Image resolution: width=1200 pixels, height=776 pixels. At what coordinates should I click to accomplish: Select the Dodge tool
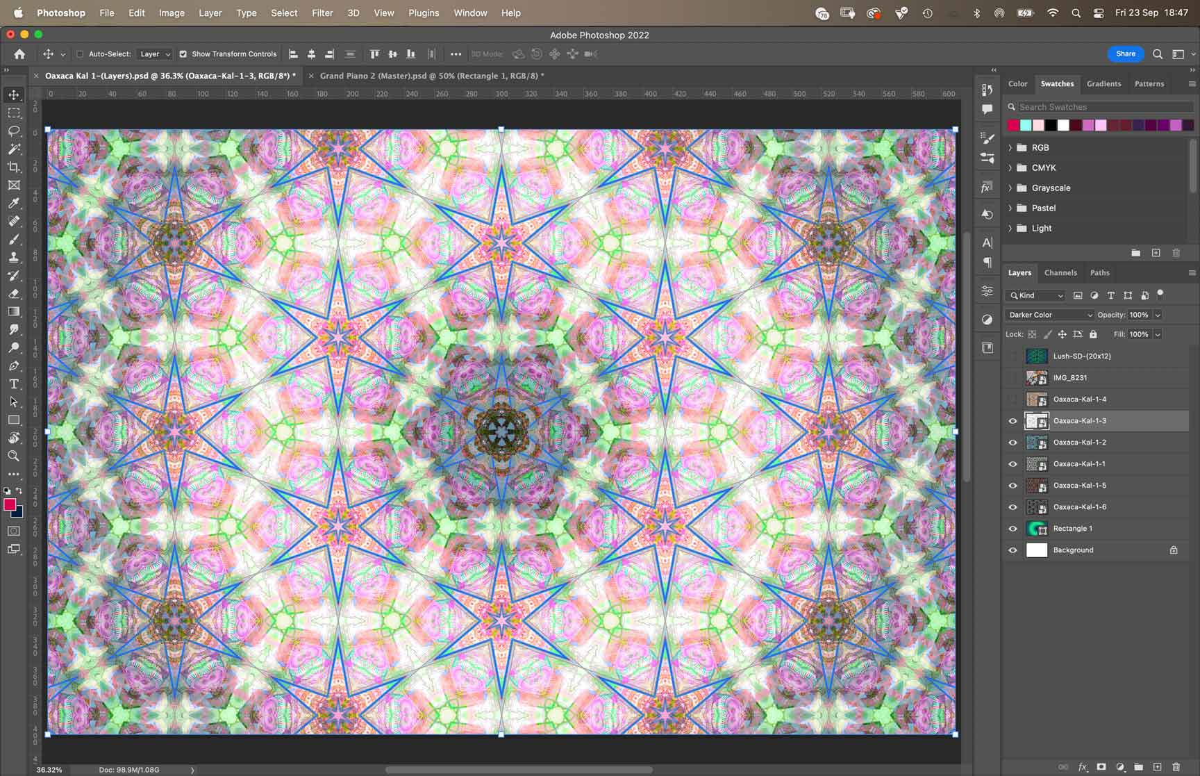(14, 347)
